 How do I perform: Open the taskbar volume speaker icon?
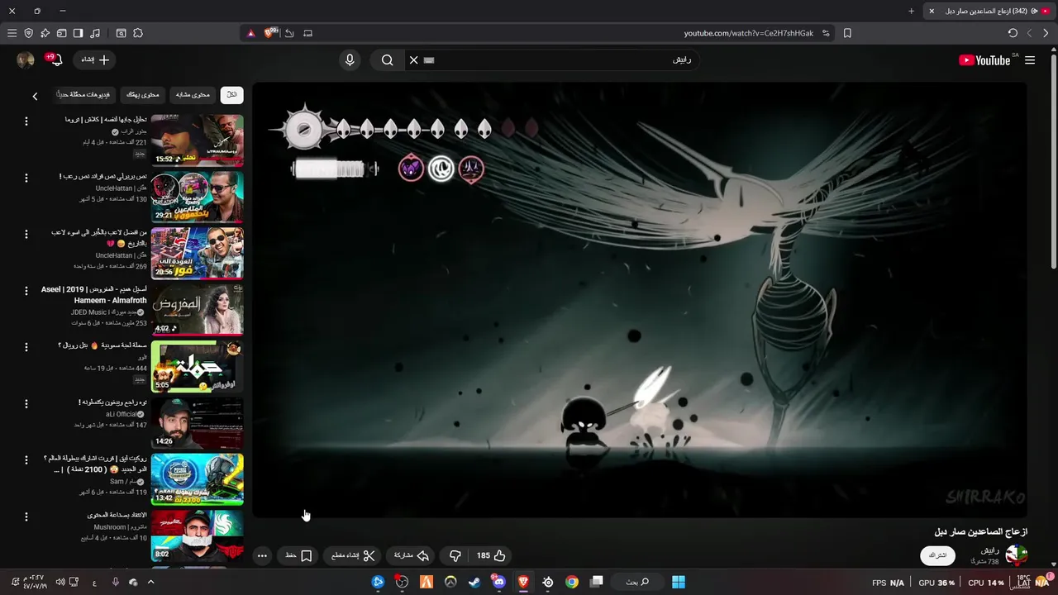pyautogui.click(x=60, y=582)
